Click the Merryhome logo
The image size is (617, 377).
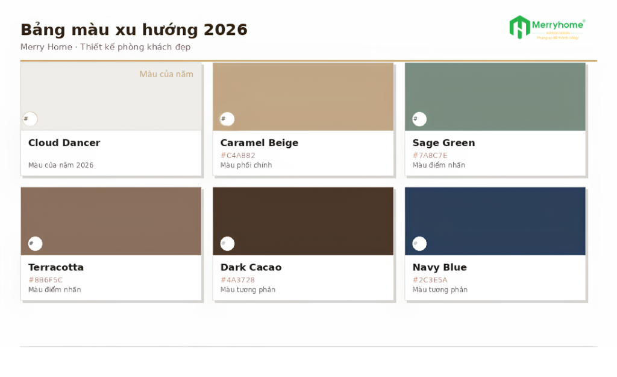point(547,27)
